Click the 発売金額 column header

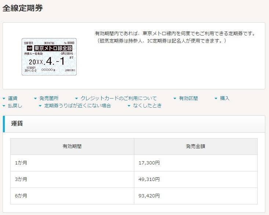click(x=196, y=147)
